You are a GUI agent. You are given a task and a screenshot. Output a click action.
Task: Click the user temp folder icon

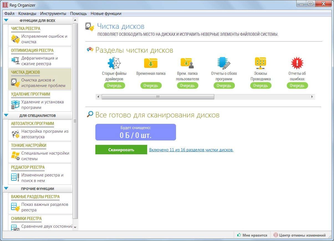[x=187, y=63]
